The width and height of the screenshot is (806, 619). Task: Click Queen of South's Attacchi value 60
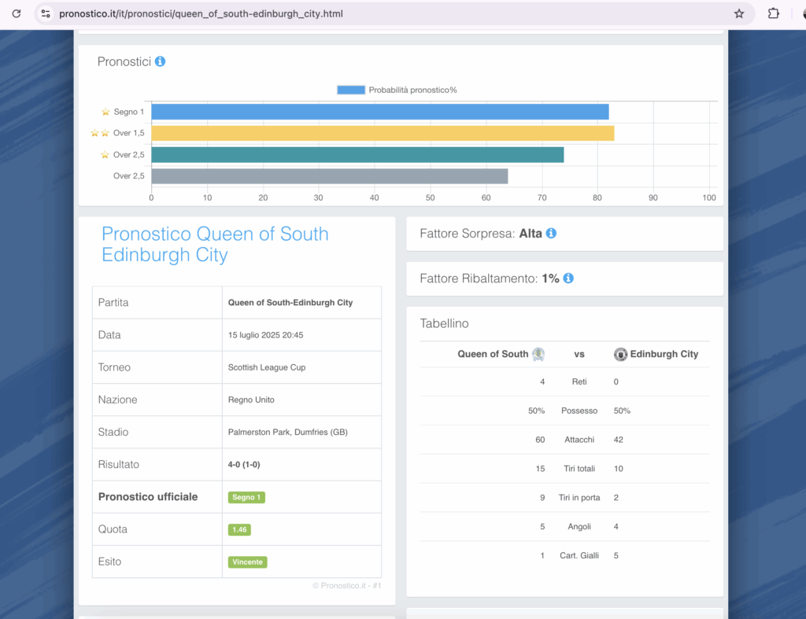pos(540,440)
